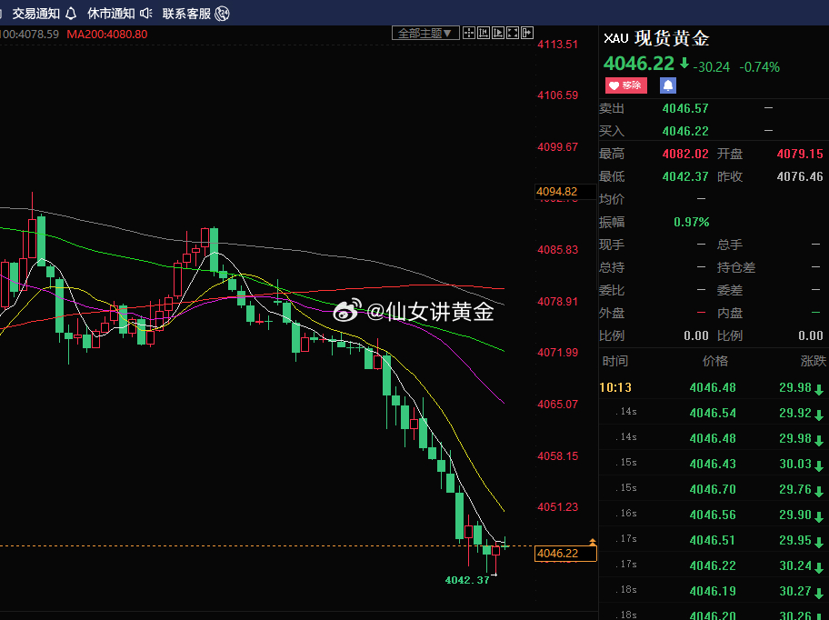Click the 最低 value 4042.37 in quote panel
829x620 pixels.
click(685, 176)
